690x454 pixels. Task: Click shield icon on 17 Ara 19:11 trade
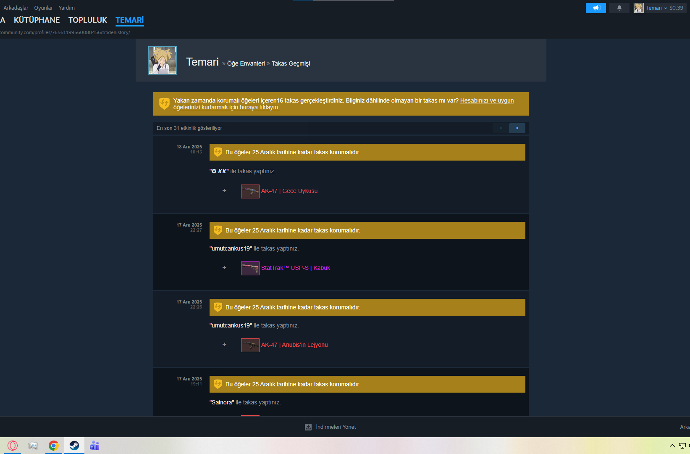click(218, 384)
